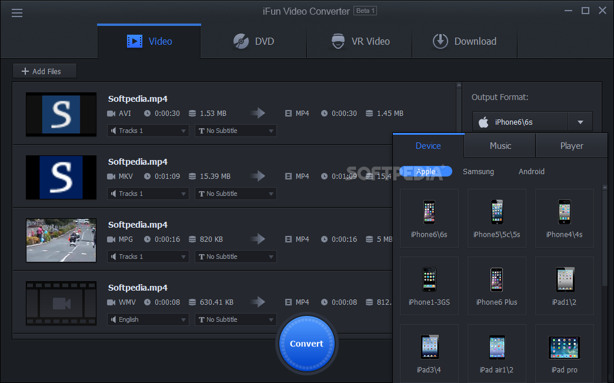Screen dimensions: 614x383
Task: Open English audio dropdown for the WMV file
Action: [148, 319]
